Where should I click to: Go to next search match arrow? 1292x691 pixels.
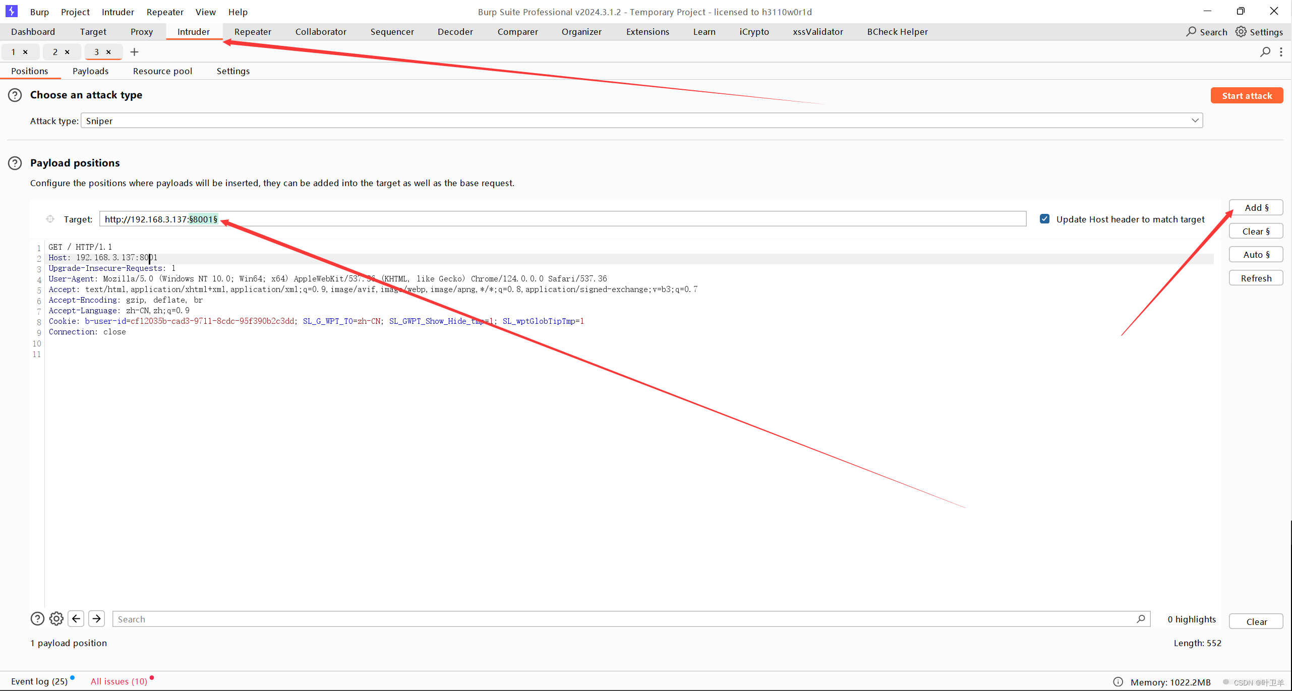[x=96, y=618]
